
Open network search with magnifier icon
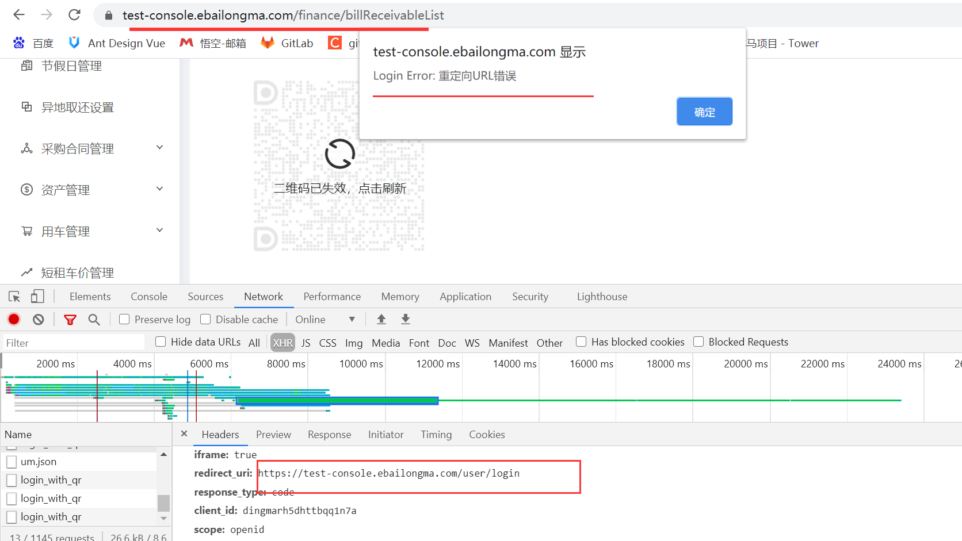[94, 319]
